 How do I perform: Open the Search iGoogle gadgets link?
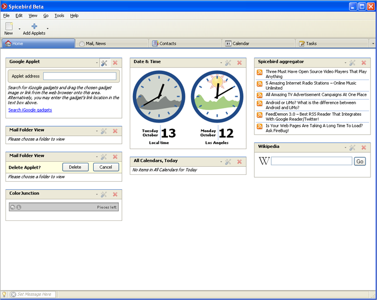point(30,110)
